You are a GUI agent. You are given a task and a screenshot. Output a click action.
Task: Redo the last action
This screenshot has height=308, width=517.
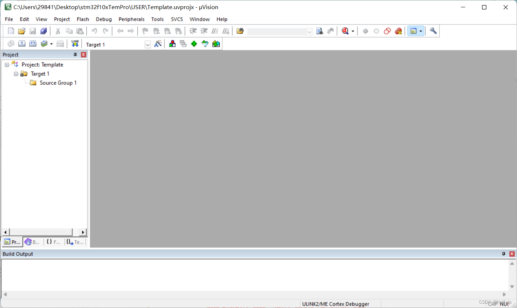pyautogui.click(x=105, y=31)
